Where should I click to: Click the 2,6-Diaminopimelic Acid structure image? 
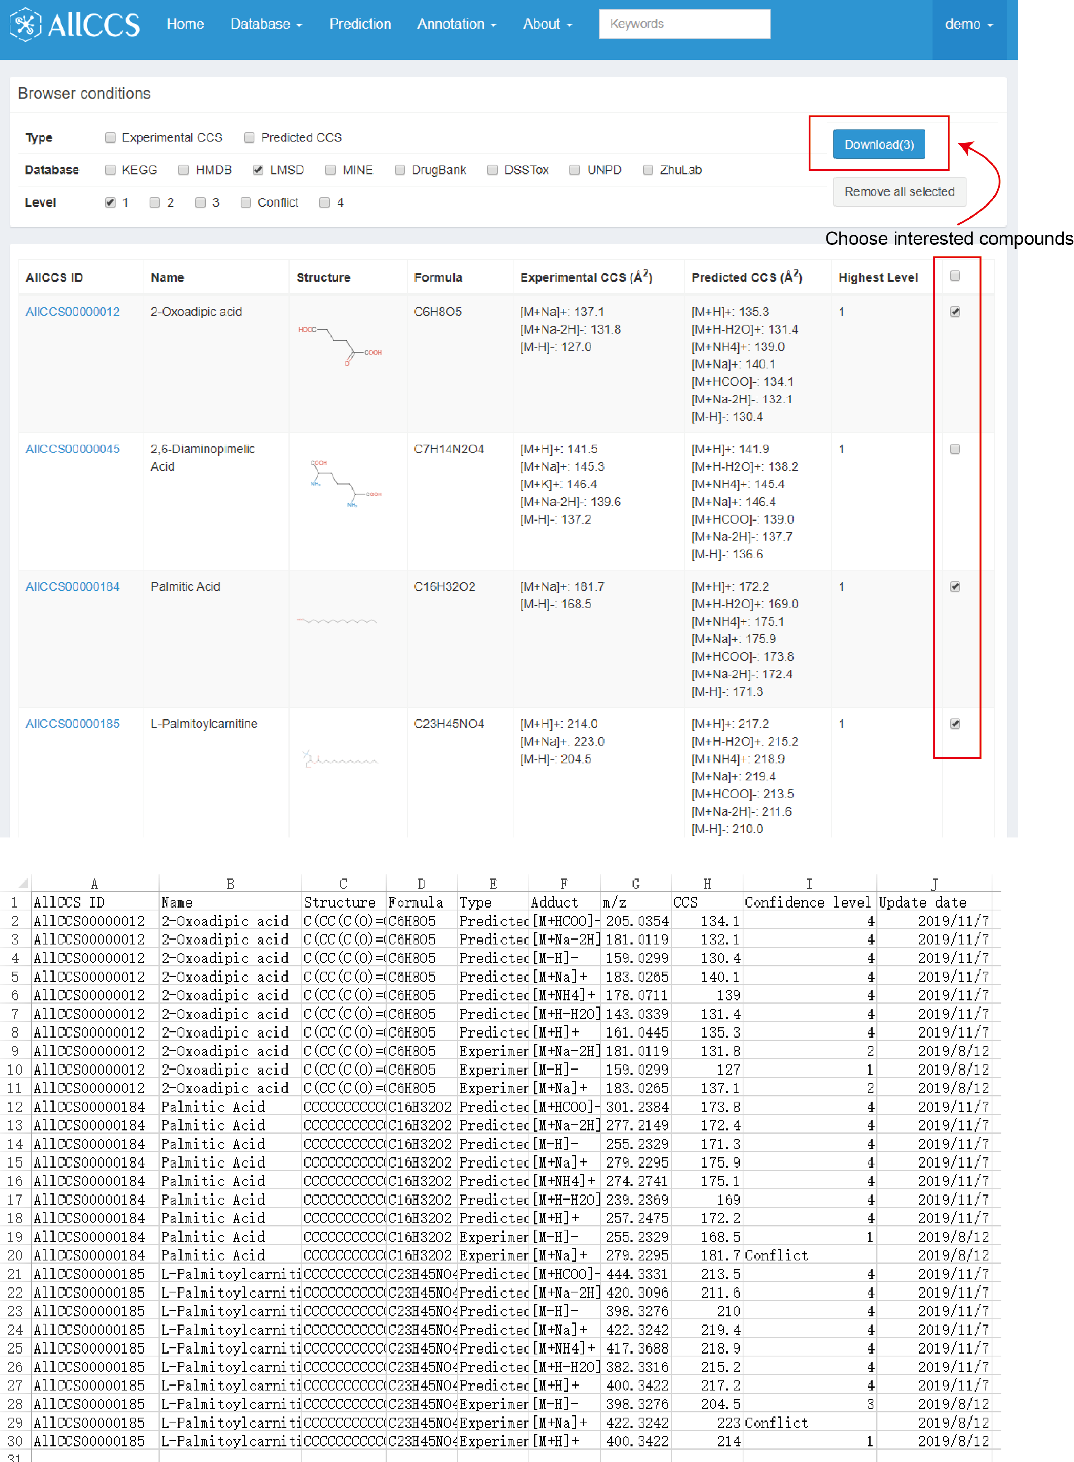tap(346, 483)
